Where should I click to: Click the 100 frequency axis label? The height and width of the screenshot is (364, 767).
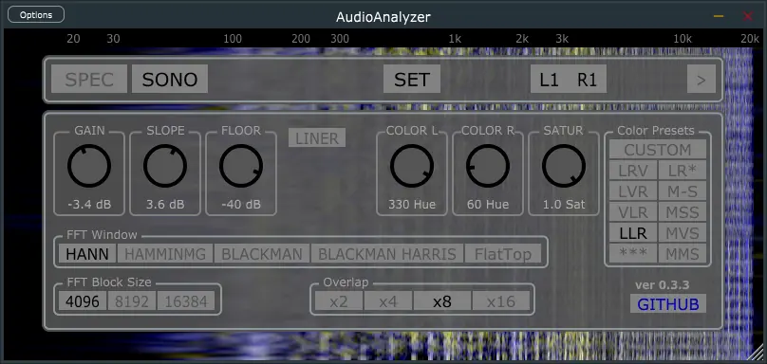[x=233, y=39]
